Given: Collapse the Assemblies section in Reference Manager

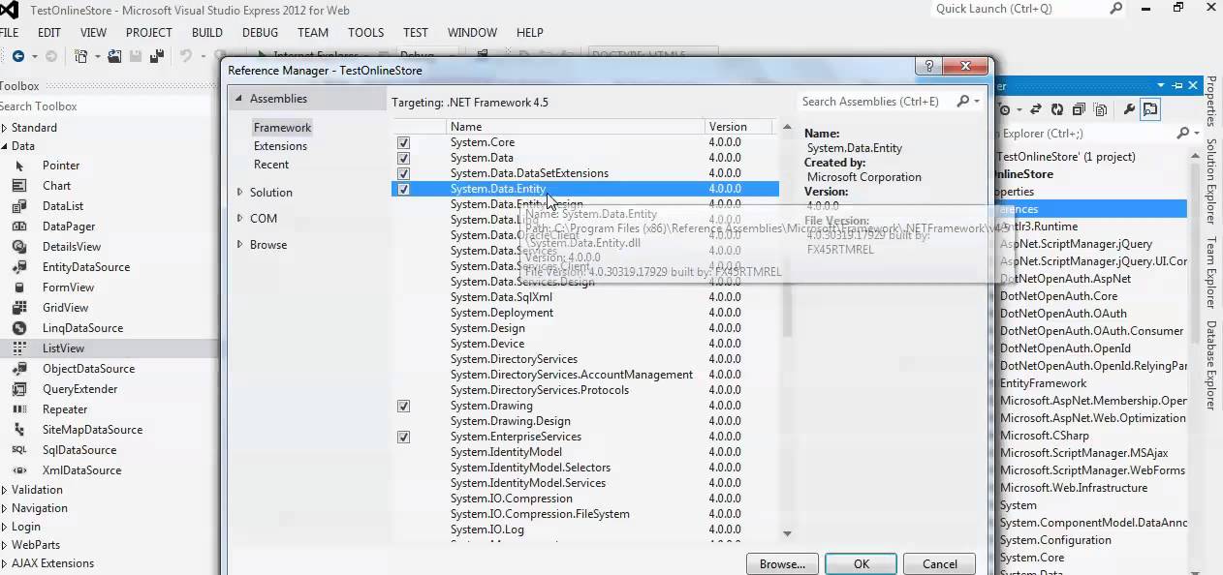Looking at the screenshot, I should [239, 99].
